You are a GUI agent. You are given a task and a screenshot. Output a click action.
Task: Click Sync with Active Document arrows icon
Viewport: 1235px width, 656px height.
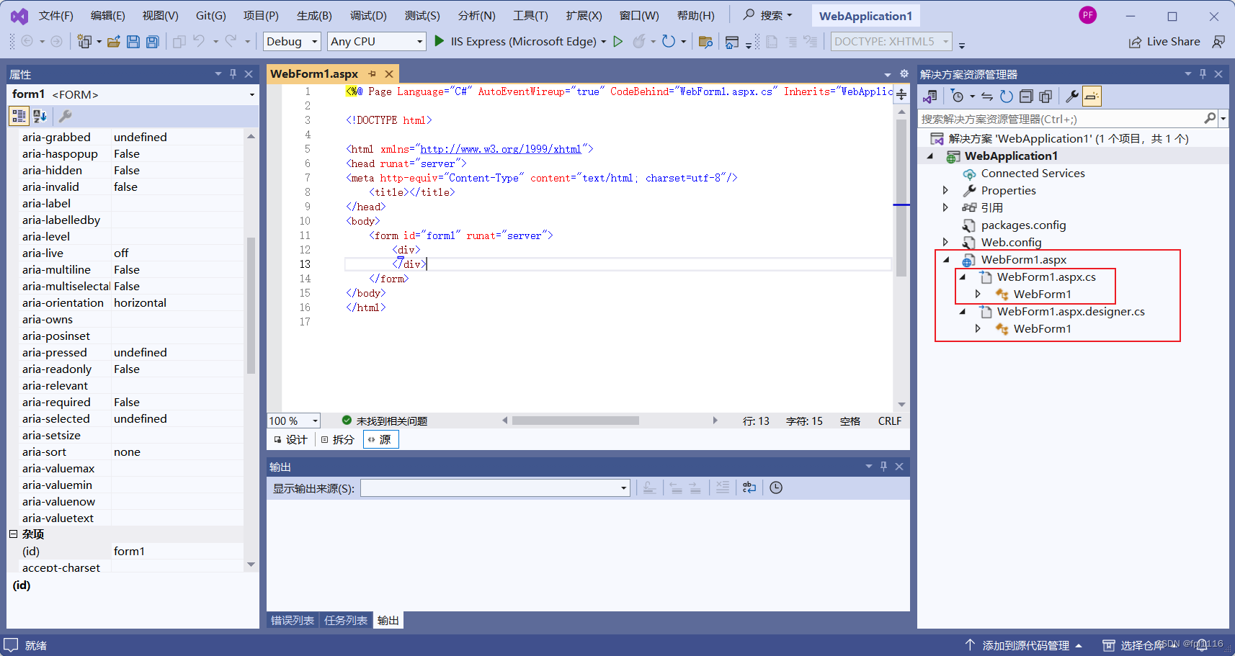click(x=987, y=96)
